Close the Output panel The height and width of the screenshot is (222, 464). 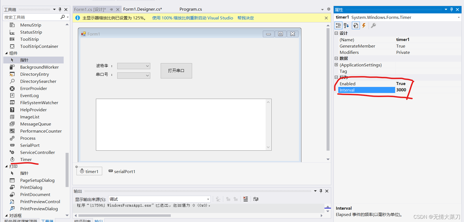pos(327,191)
